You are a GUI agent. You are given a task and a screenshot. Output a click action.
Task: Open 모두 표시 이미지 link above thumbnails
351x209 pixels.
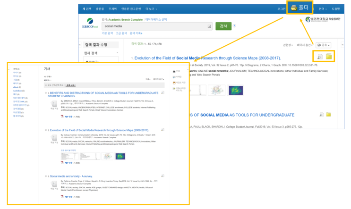pyautogui.click(x=68, y=150)
